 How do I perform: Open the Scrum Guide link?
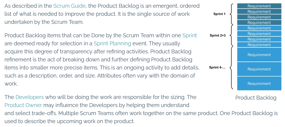pos(69,6)
